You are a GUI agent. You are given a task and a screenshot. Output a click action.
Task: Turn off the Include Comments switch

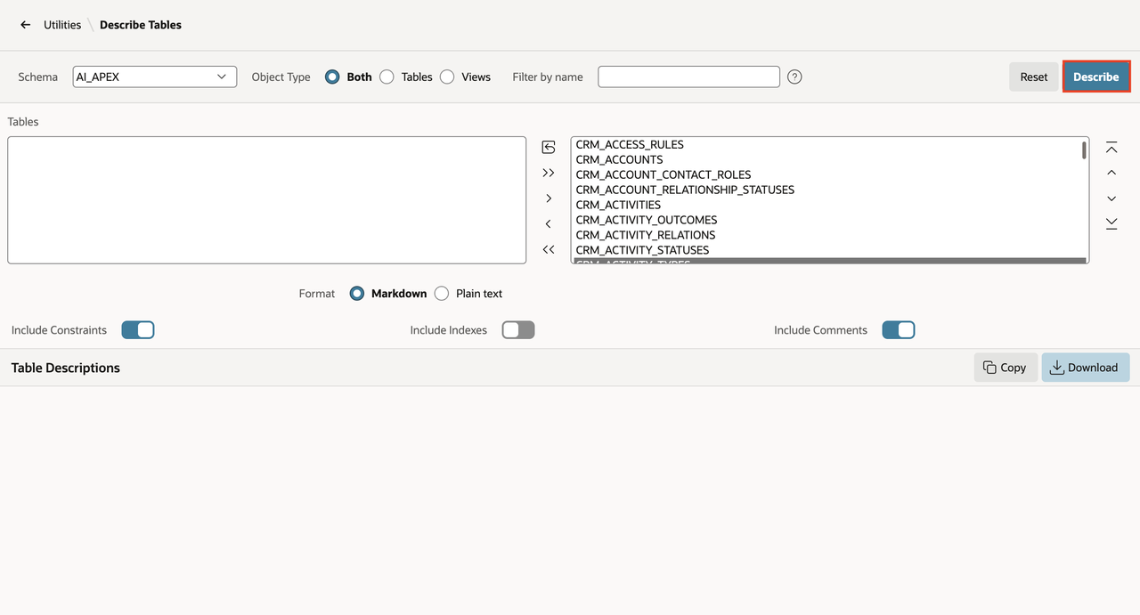tap(899, 330)
